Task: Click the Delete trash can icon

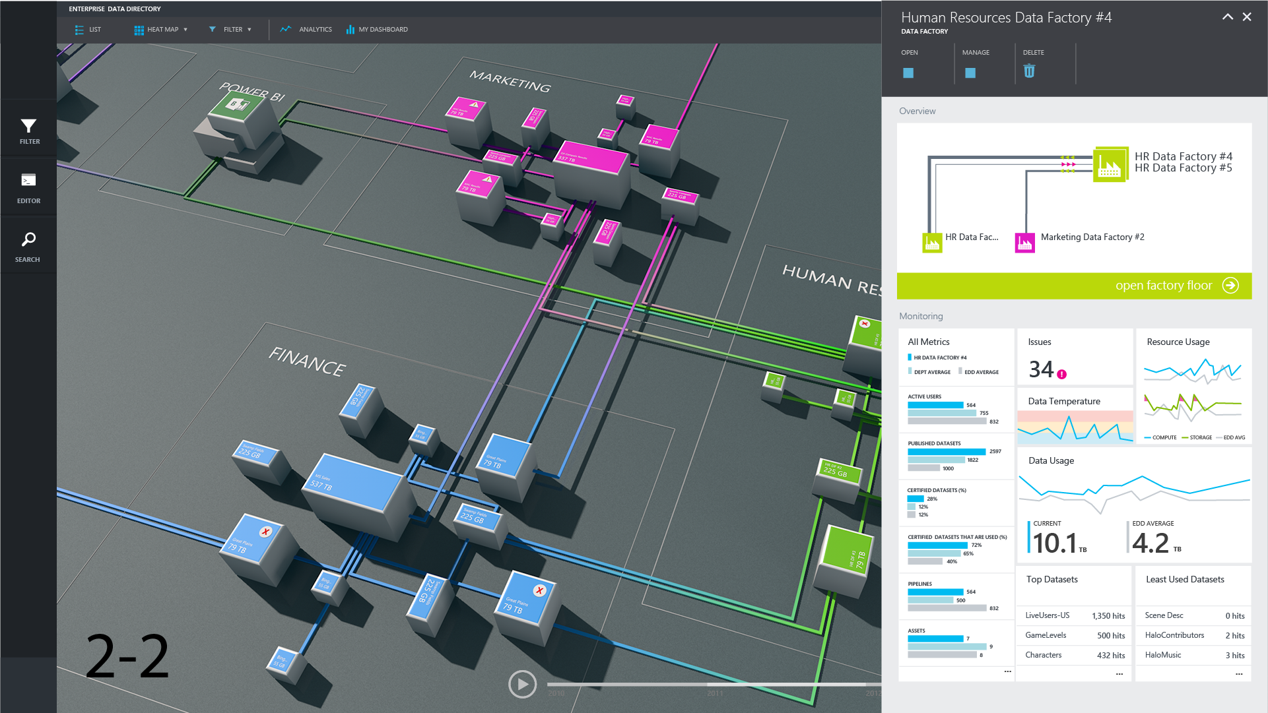Action: pyautogui.click(x=1029, y=71)
